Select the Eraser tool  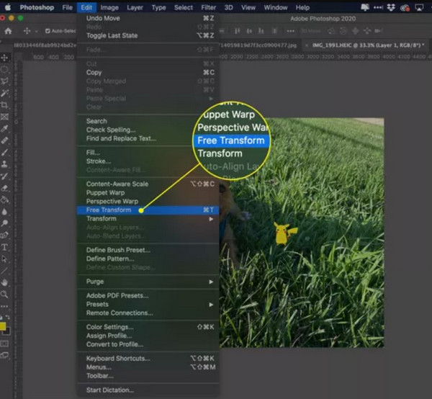click(4, 188)
